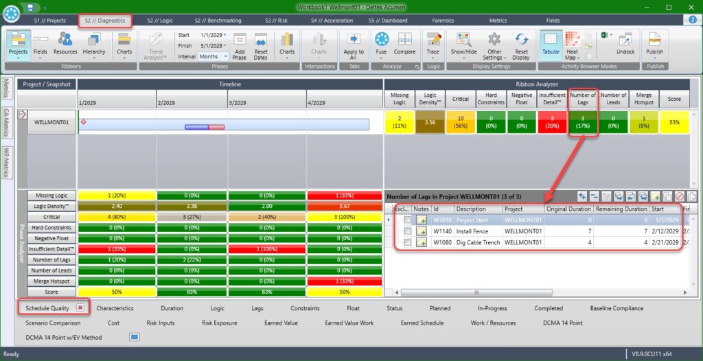Click the Analyze group dialog launcher
703x361 pixels.
[x=417, y=67]
